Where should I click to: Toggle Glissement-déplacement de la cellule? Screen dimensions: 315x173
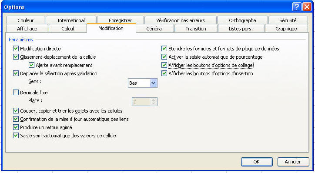tap(16, 57)
